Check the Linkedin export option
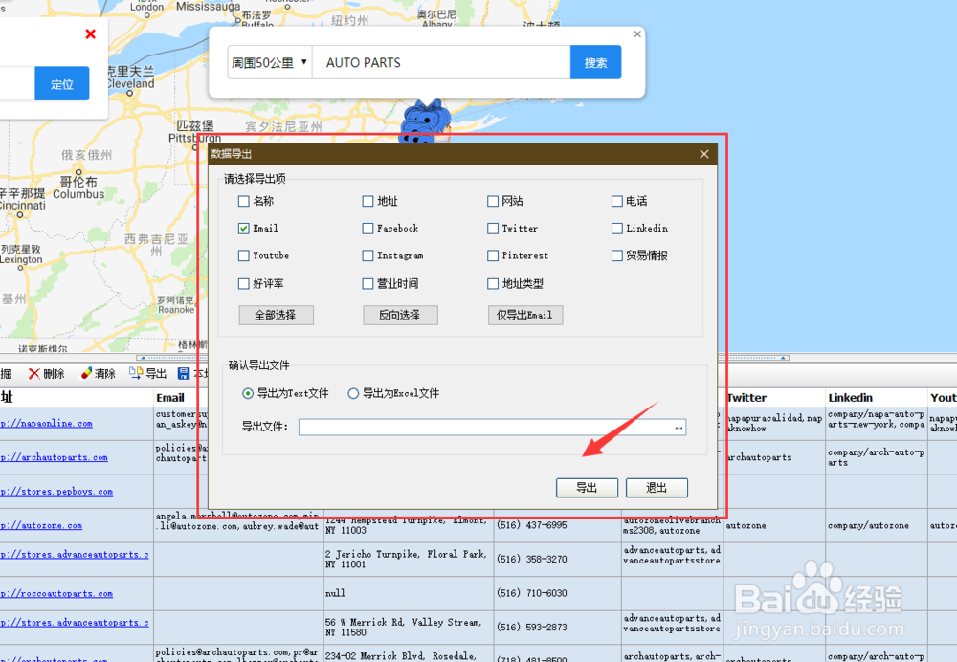 coord(617,229)
